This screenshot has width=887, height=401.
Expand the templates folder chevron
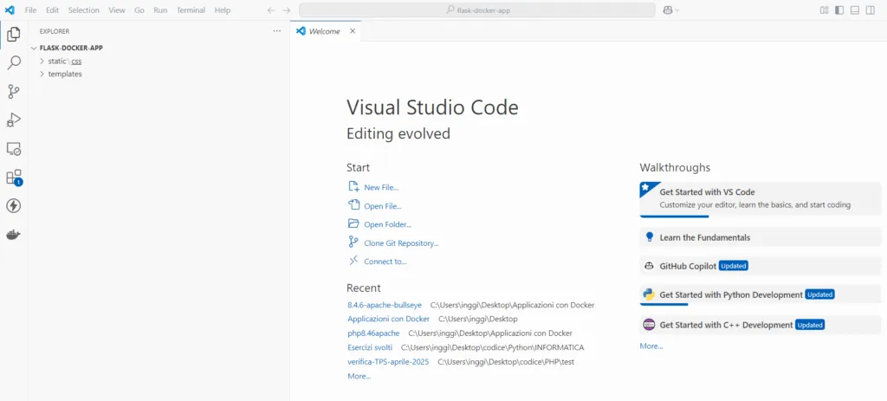pyautogui.click(x=42, y=74)
